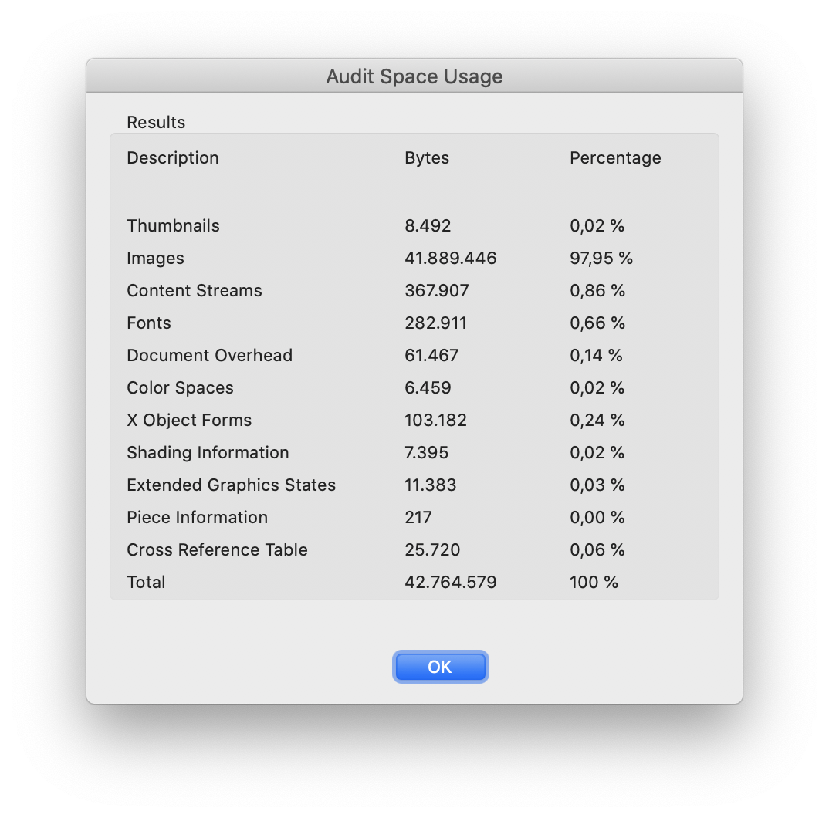This screenshot has height=818, width=829.
Task: Click the OK button
Action: point(440,667)
